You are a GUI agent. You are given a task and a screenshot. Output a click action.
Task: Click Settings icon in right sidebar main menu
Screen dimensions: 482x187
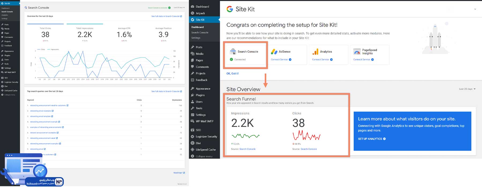pos(192,115)
